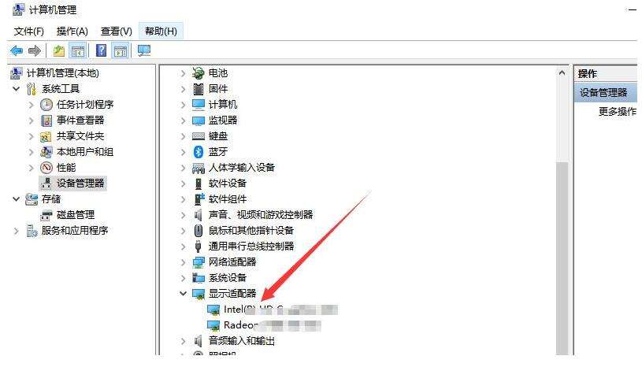Screen dimensions: 642x367
Task: Collapse the 系统工具 tree node
Action: click(16, 88)
